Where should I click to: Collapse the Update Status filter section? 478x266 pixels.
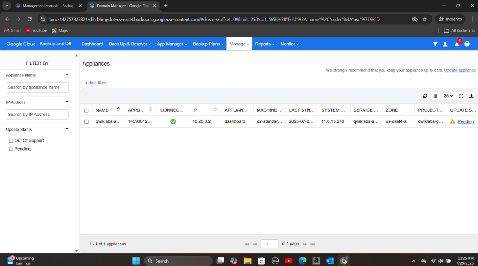tap(67, 129)
